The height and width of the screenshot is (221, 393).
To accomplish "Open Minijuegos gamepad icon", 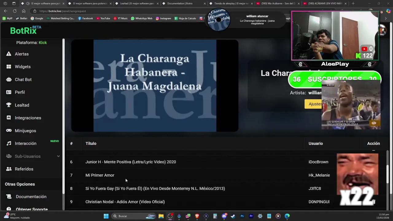I will click(9, 130).
